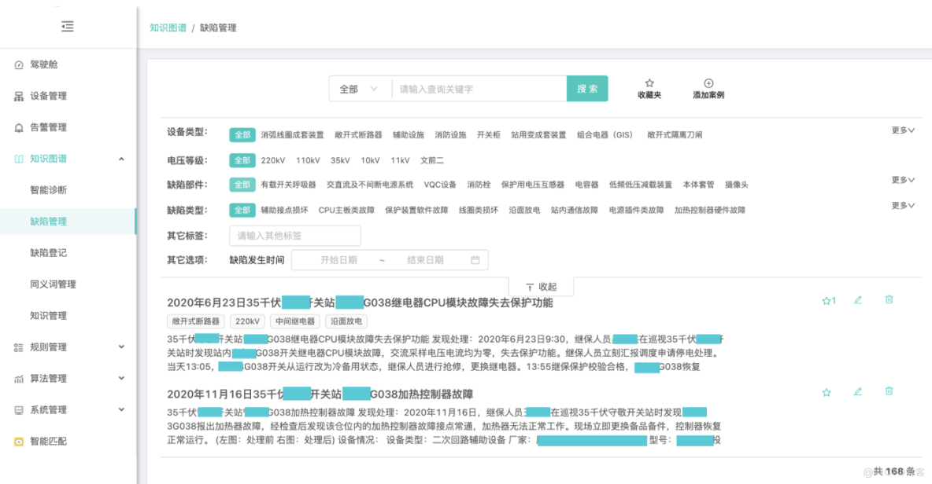
Task: Edit the G038继电器 record with the pencil icon
Action: (x=857, y=299)
